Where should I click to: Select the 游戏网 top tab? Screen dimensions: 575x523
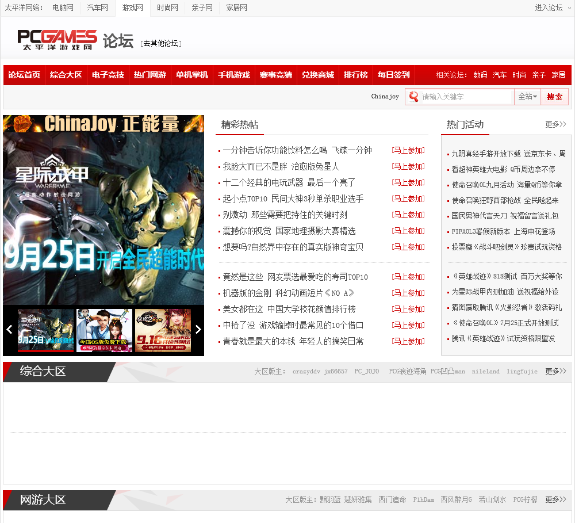click(132, 7)
